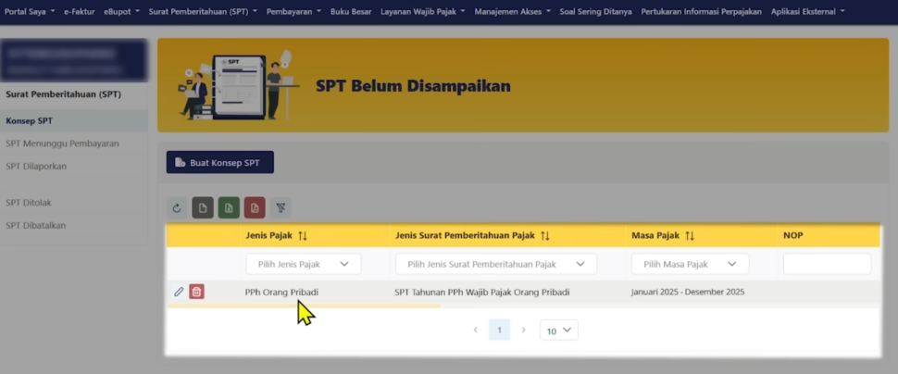Change rows per page from 10
Viewport: 898px width, 374px height.
pyautogui.click(x=558, y=330)
